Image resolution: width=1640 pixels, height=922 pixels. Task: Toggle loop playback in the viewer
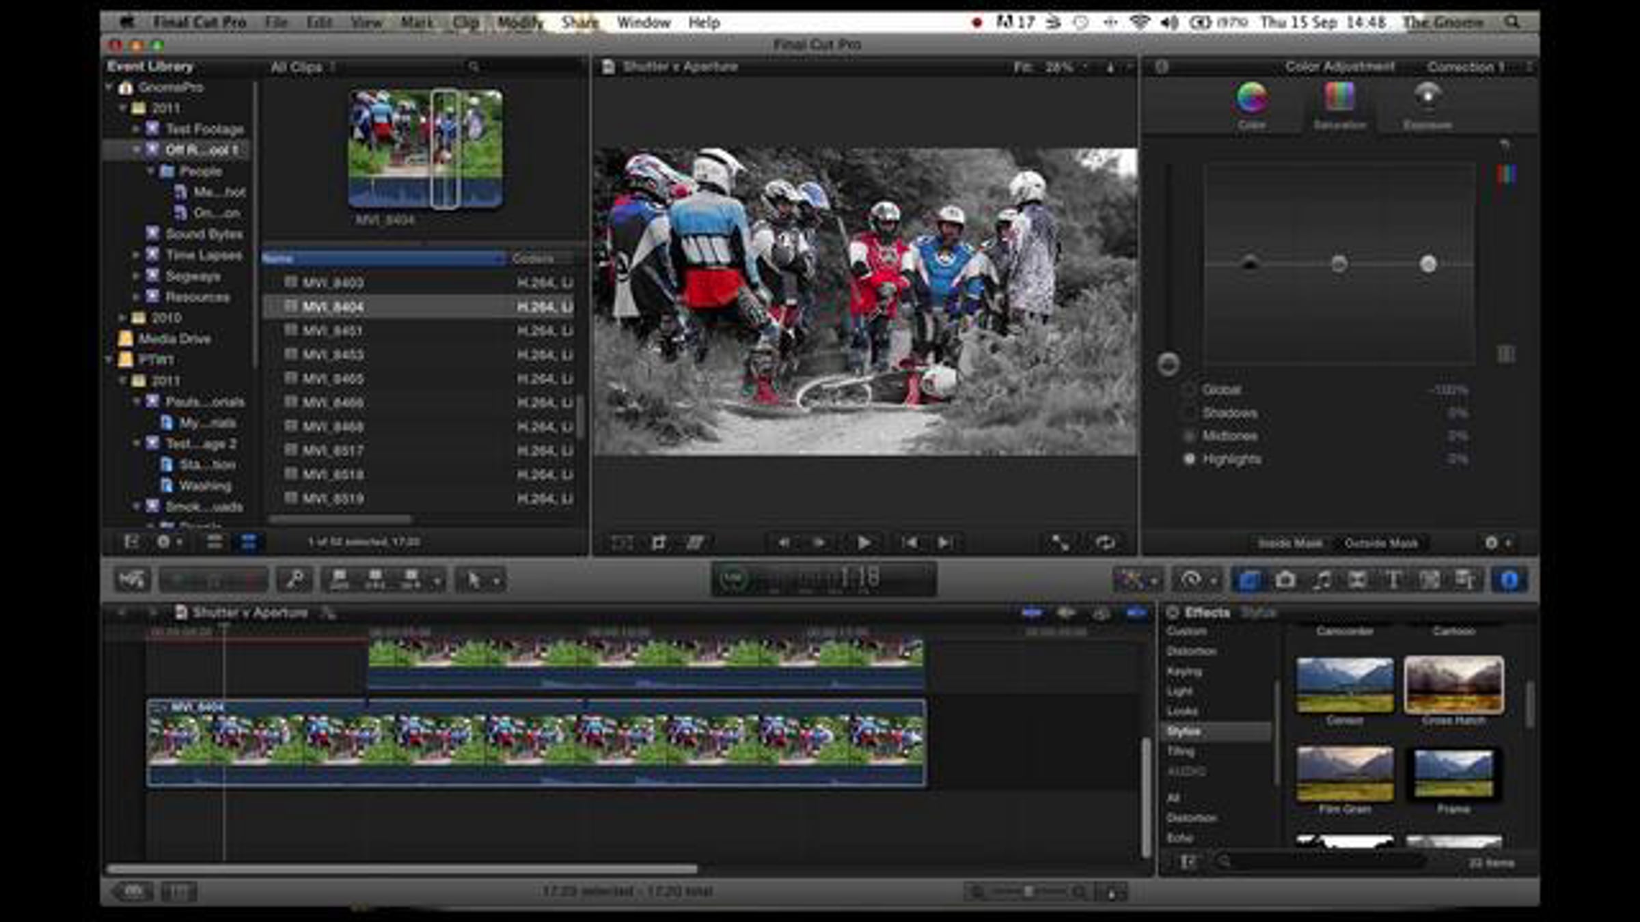(1105, 543)
